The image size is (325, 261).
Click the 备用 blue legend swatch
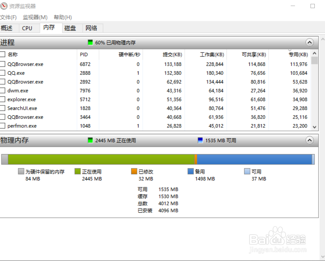click(x=191, y=171)
